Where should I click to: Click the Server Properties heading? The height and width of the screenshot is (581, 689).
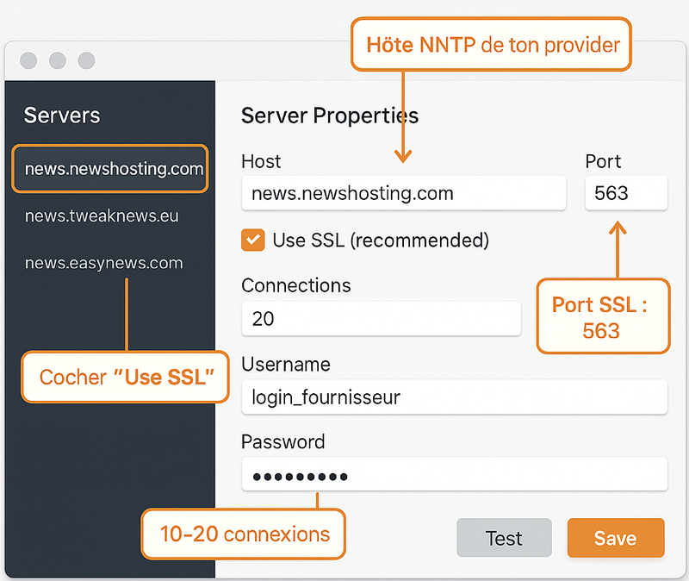point(330,116)
